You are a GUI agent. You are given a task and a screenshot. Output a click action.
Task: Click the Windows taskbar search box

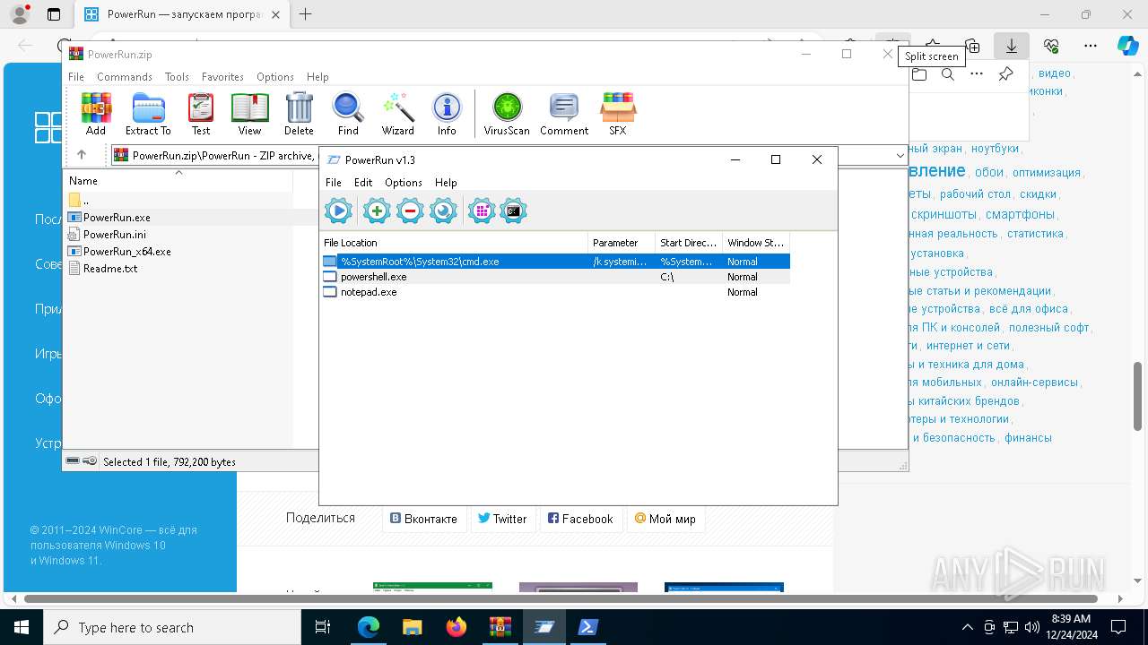point(172,627)
